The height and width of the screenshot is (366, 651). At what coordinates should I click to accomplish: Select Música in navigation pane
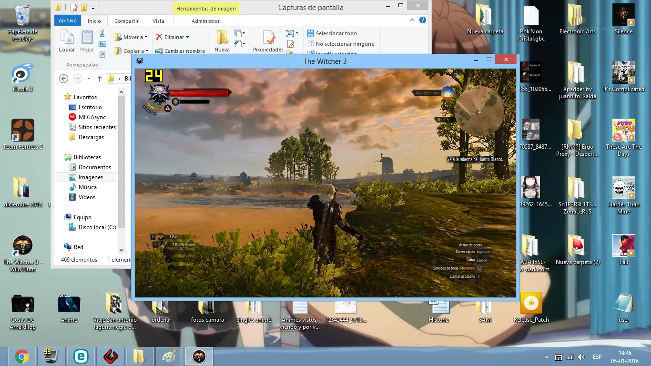(83, 187)
